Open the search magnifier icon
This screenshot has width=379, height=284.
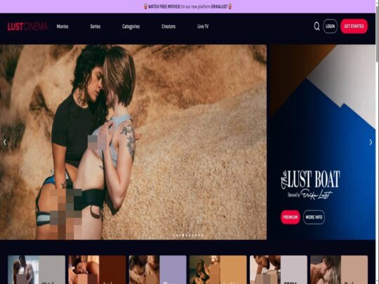[x=317, y=26]
